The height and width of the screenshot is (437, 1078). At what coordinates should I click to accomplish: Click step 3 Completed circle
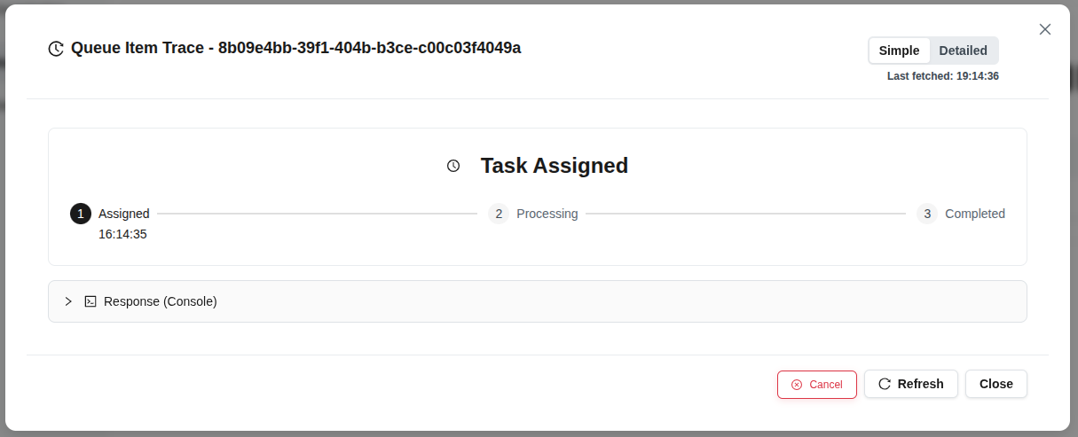click(927, 214)
